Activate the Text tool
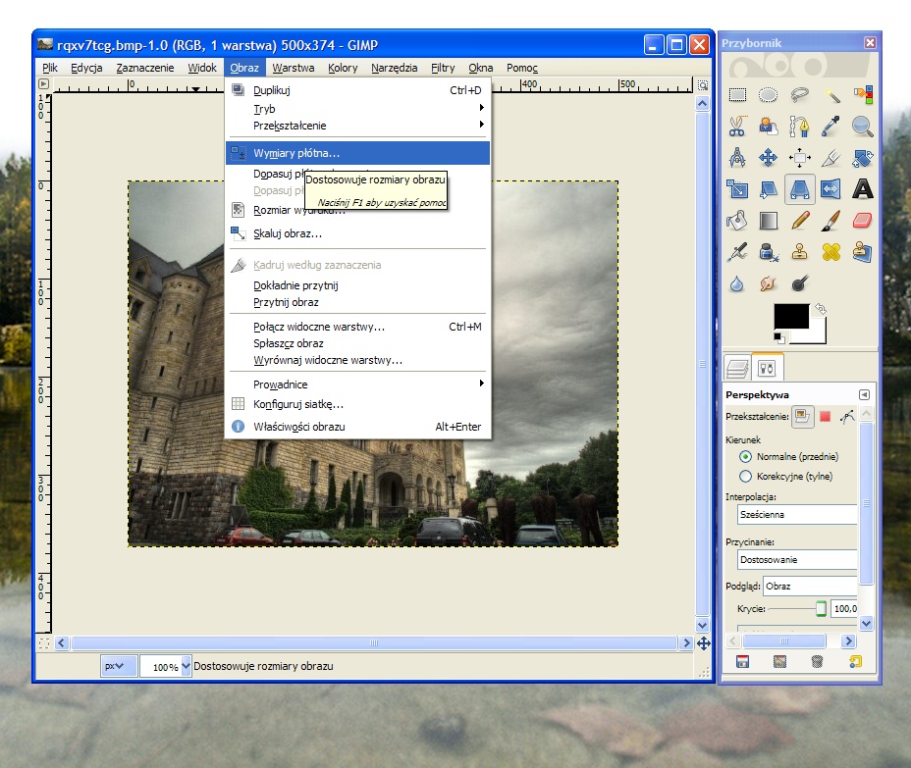The height and width of the screenshot is (768, 911). tap(862, 189)
